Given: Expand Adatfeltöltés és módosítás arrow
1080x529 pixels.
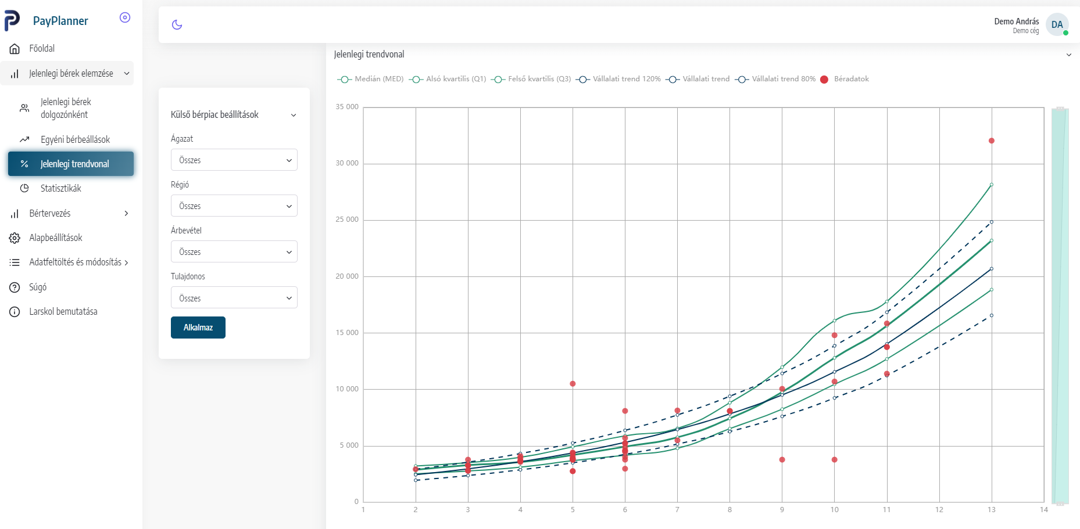Looking at the screenshot, I should (126, 262).
